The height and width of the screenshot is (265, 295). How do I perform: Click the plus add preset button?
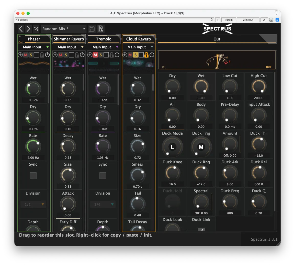tap(218, 20)
